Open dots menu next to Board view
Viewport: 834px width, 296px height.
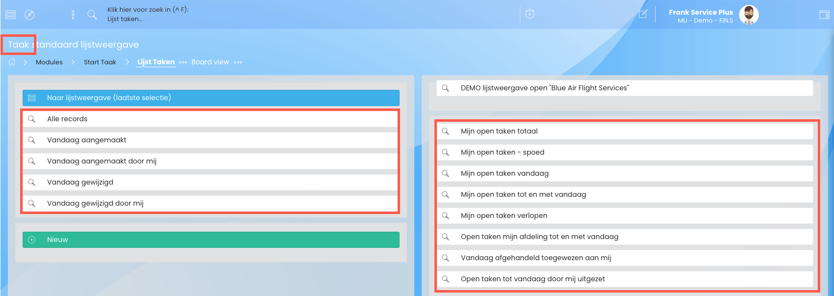pyautogui.click(x=238, y=62)
